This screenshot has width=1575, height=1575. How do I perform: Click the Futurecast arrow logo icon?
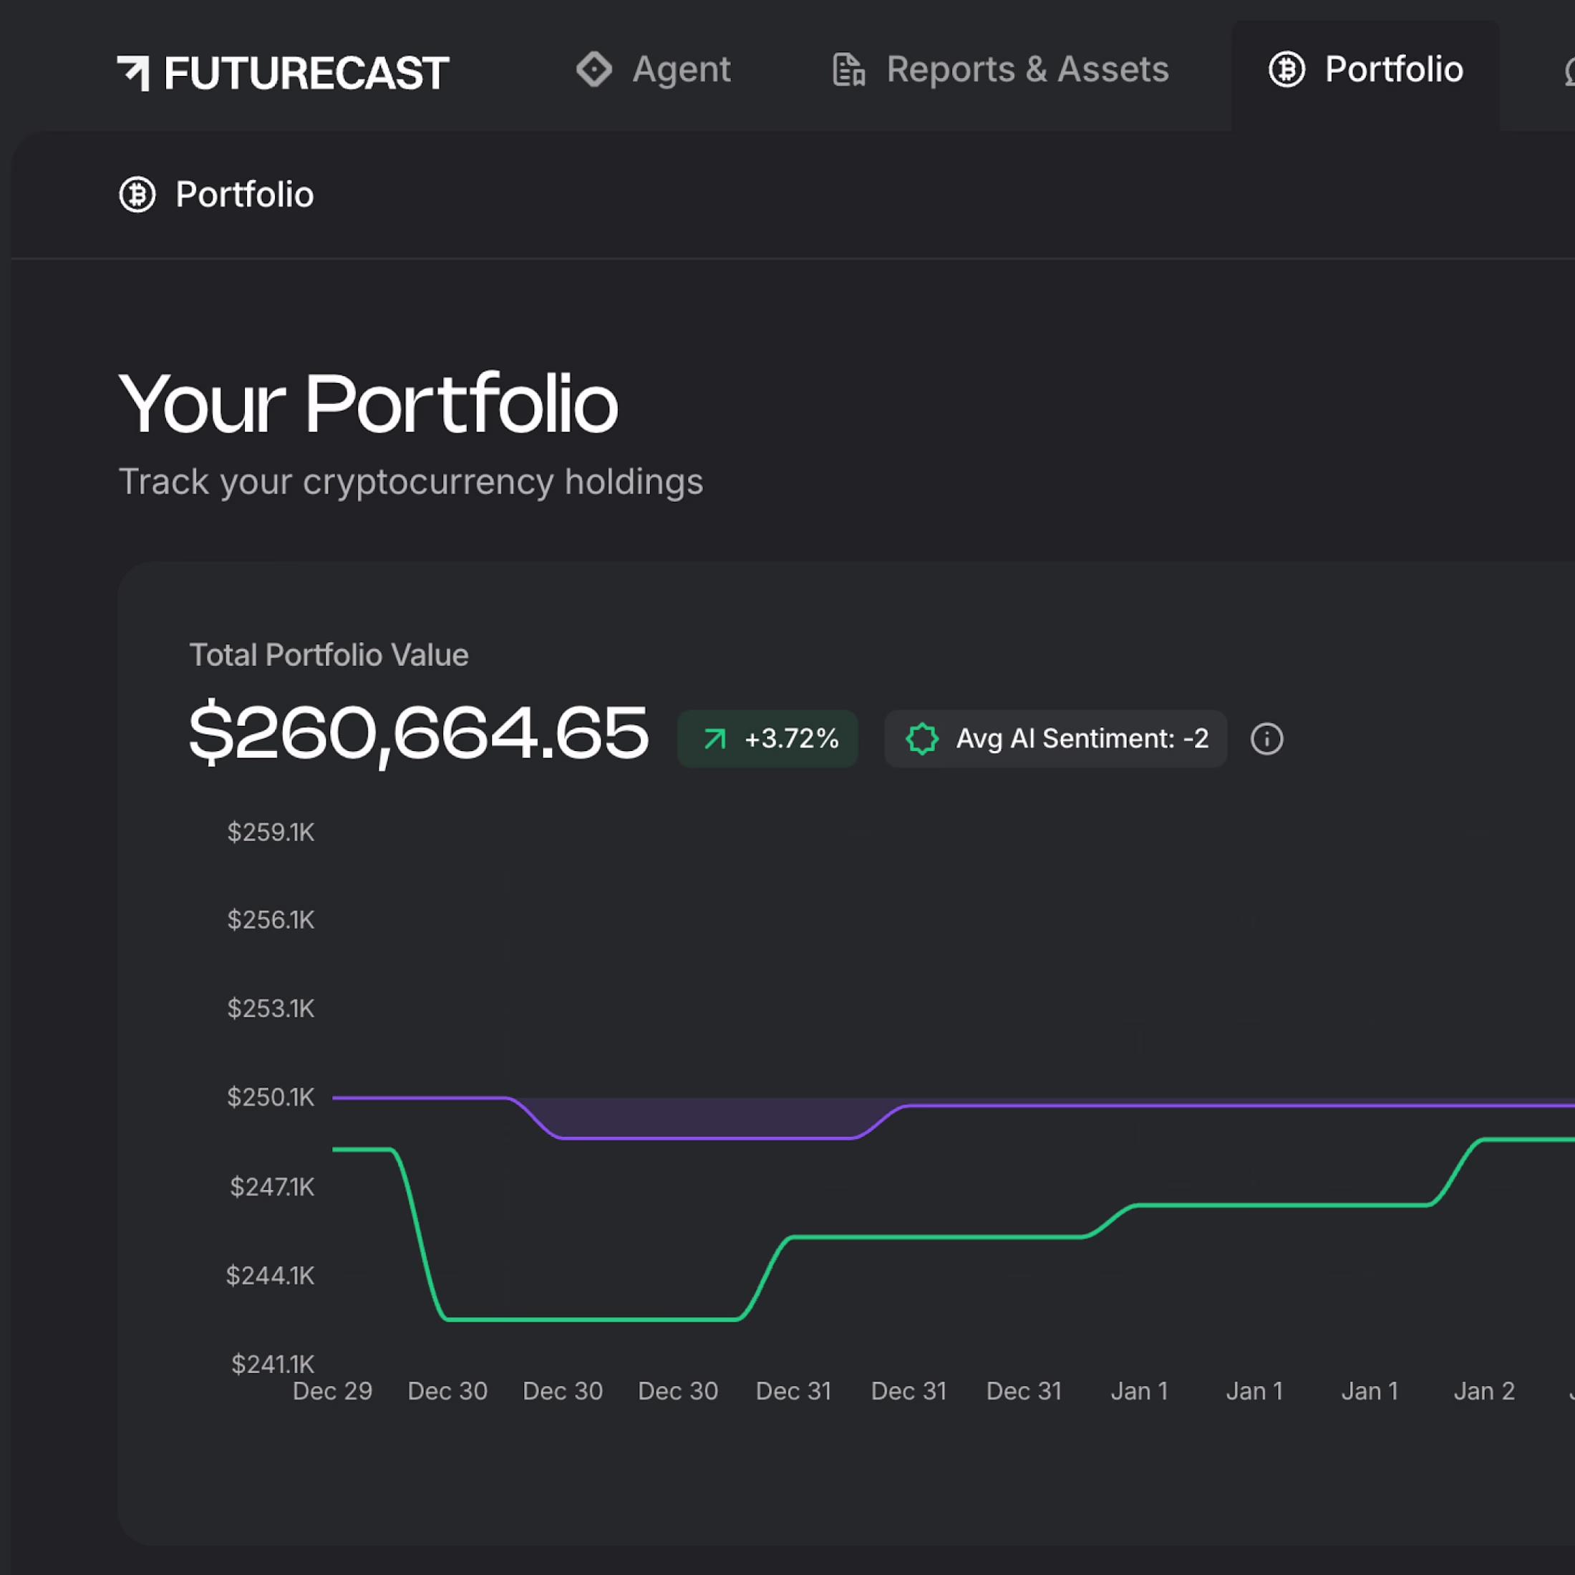(x=134, y=73)
